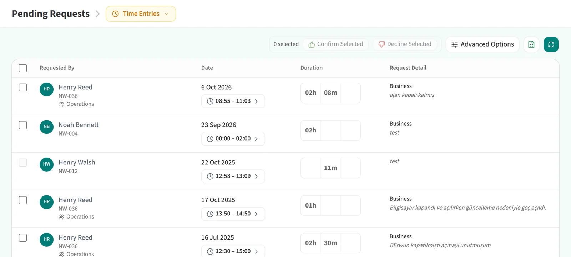Click the Request Detail column header

pos(408,68)
